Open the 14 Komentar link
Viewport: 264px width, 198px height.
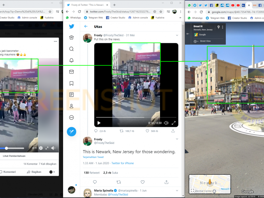point(30,164)
